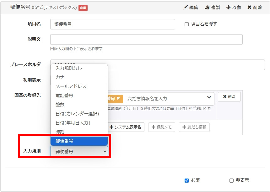Click the 編集 pencil edit icon
The image size is (270, 192).
186,7
